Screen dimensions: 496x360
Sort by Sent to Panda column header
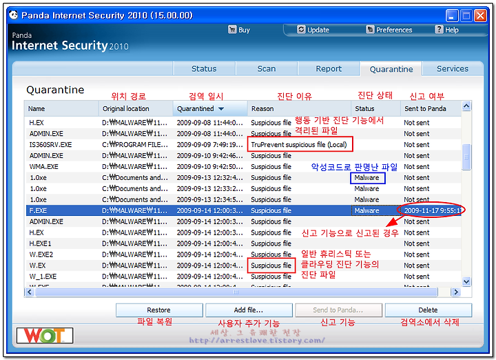431,108
